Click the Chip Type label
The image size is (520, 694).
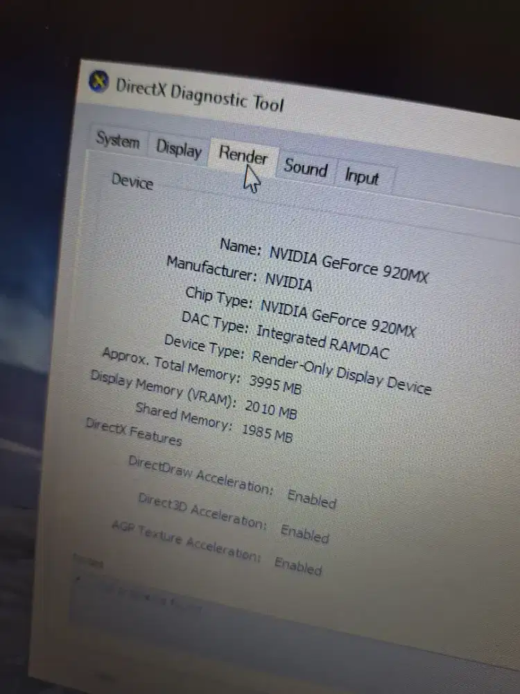219,298
